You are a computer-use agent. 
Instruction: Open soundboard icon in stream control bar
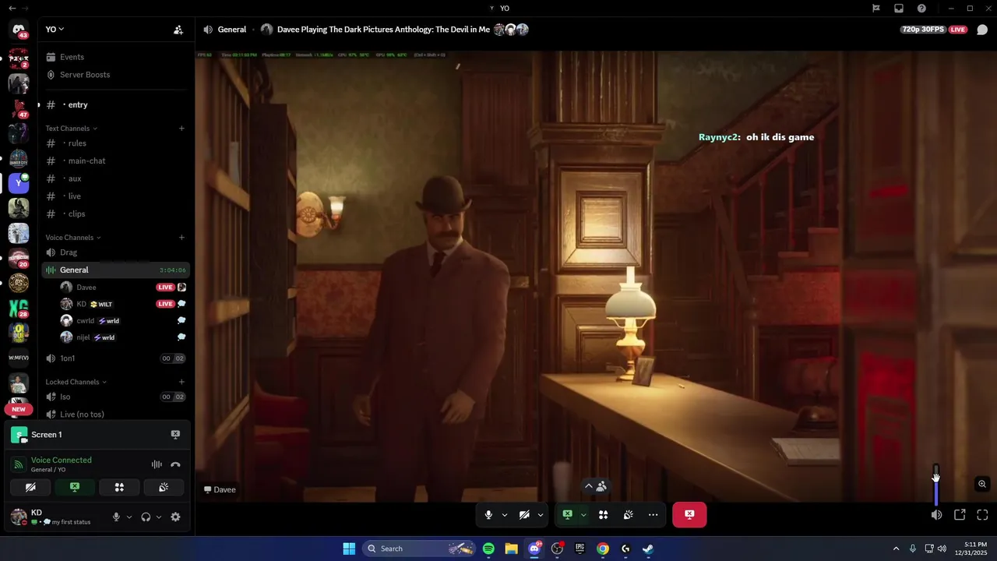(x=628, y=514)
